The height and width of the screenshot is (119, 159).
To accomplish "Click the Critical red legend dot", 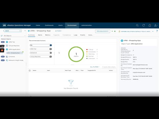I will tap(87, 50).
